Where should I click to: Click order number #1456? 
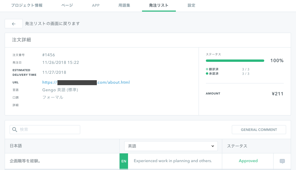point(48,55)
